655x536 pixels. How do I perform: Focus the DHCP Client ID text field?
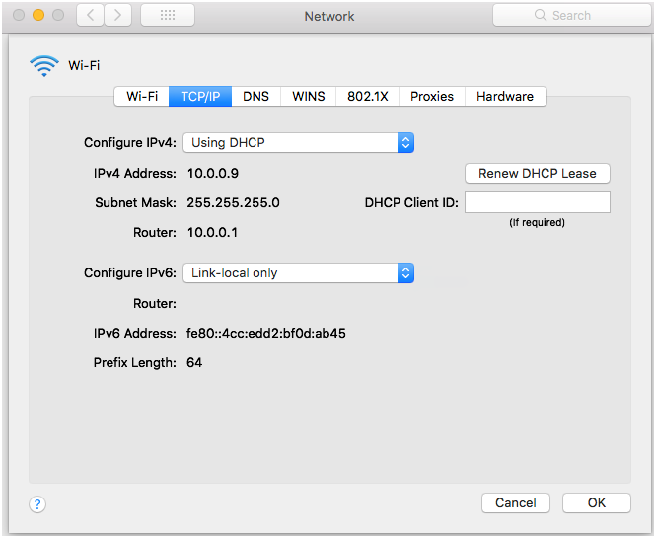coord(537,202)
